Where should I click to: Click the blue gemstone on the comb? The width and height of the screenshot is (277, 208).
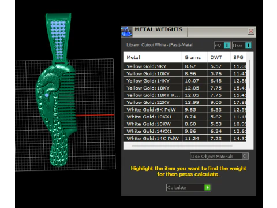click(x=47, y=95)
